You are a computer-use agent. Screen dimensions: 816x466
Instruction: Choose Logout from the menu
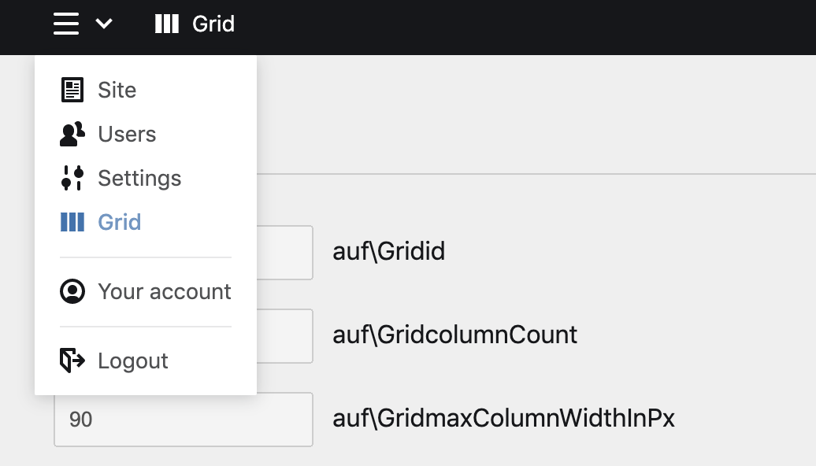pyautogui.click(x=133, y=361)
